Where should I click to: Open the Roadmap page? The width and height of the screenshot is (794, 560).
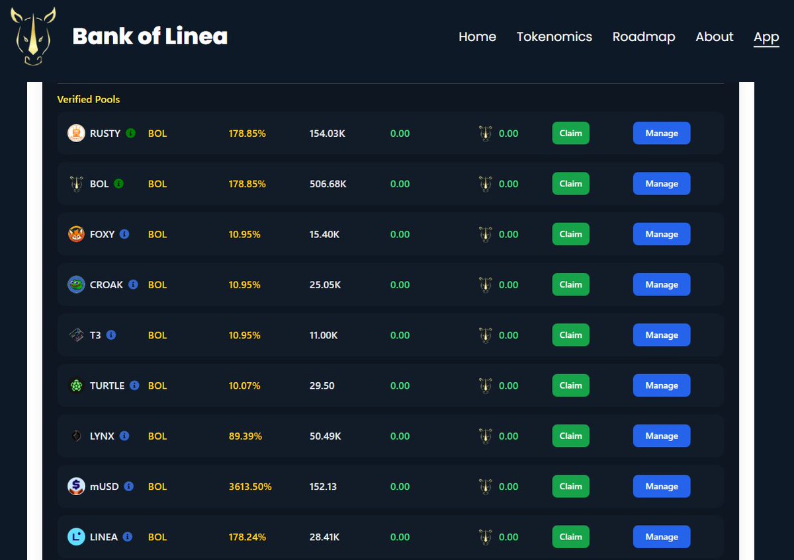[x=644, y=37]
